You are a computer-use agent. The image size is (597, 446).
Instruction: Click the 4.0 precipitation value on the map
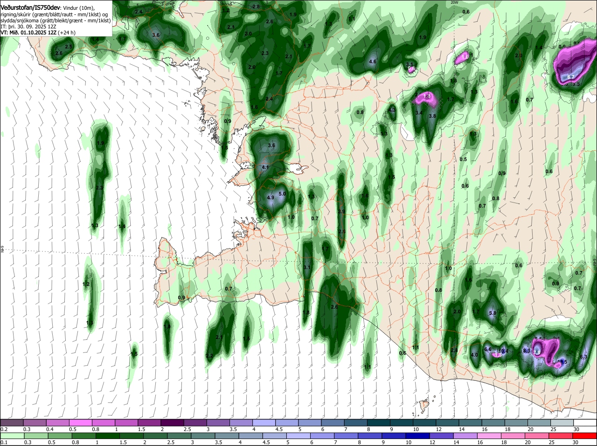click(x=474, y=355)
